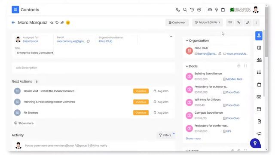Screen dimensions: 275x155
Task: Copy contact email address icon
Action: pos(88,41)
